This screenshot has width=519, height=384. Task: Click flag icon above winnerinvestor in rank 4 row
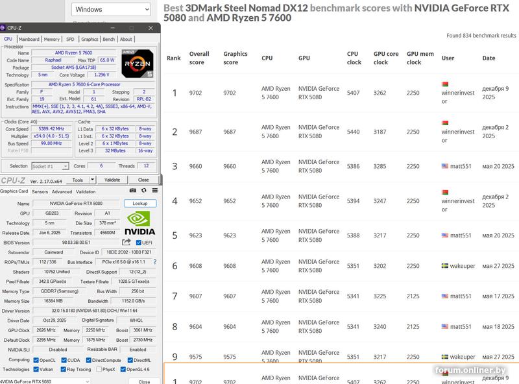pos(445,192)
